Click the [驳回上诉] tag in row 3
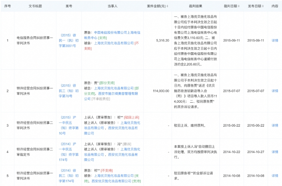Viewport: 282px width, 186px height. 132,117
